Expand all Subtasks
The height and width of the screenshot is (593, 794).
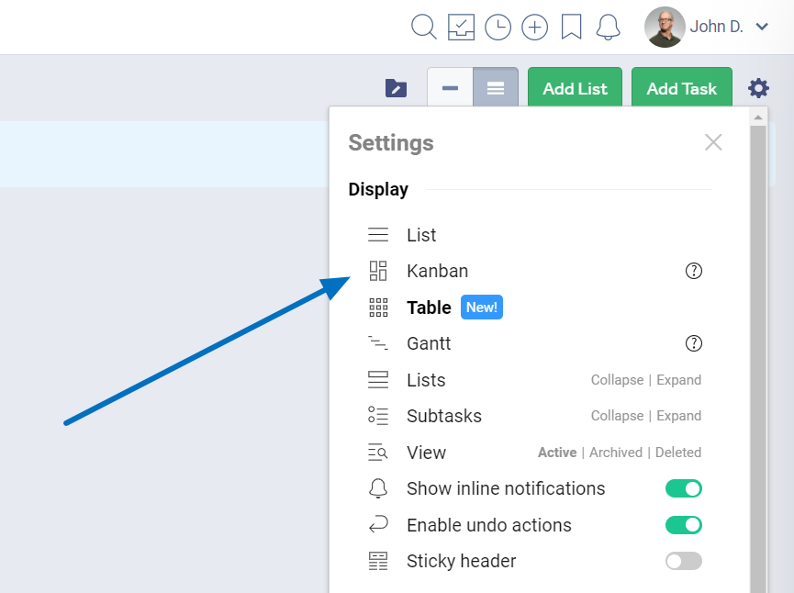coord(679,416)
